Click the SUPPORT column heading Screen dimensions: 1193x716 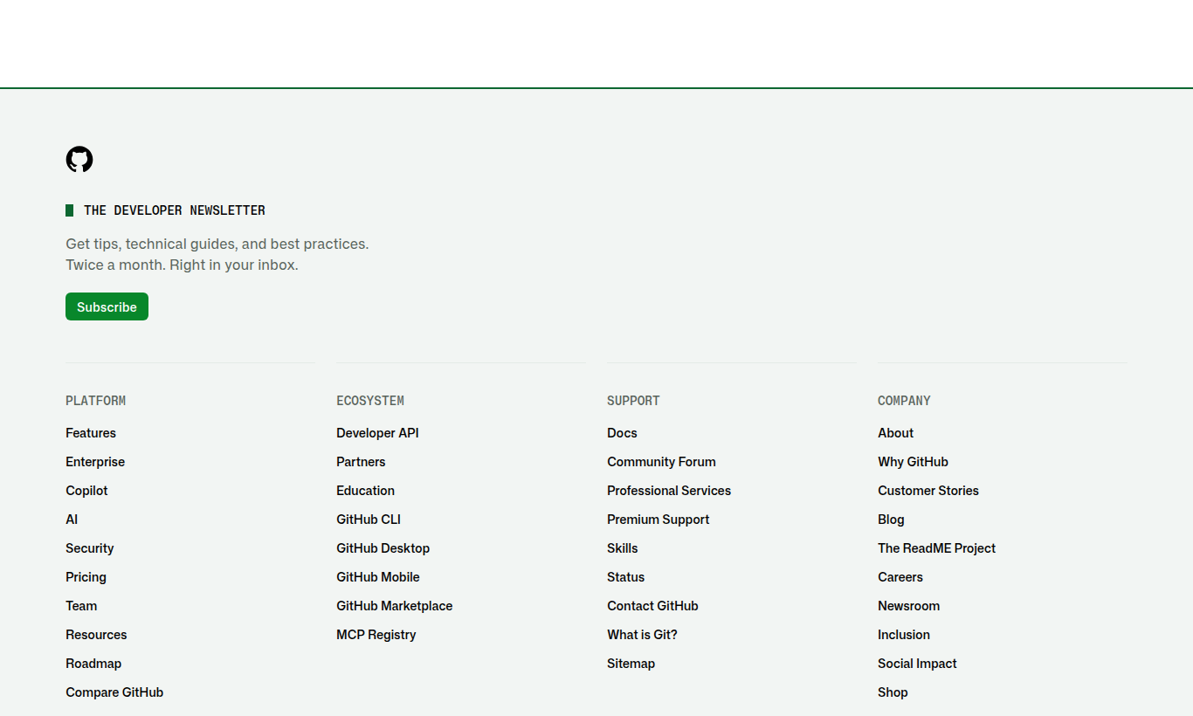(633, 401)
